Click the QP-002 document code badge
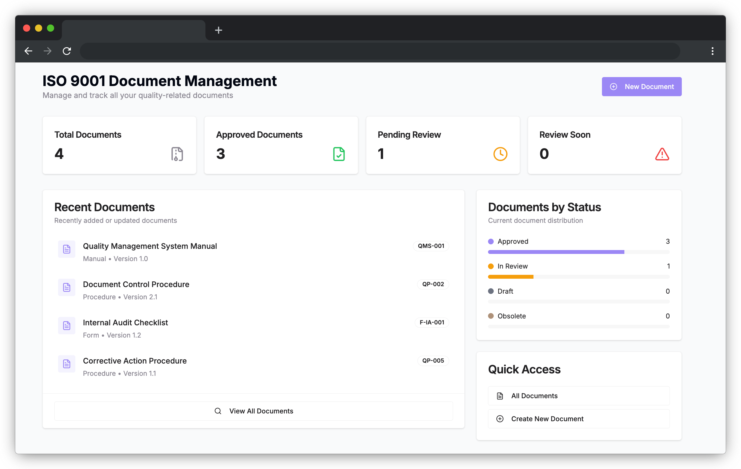 point(433,284)
